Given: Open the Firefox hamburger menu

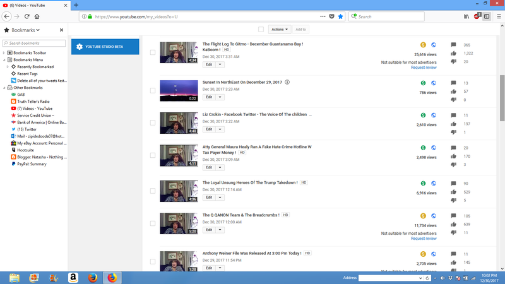Looking at the screenshot, I should click(x=498, y=16).
